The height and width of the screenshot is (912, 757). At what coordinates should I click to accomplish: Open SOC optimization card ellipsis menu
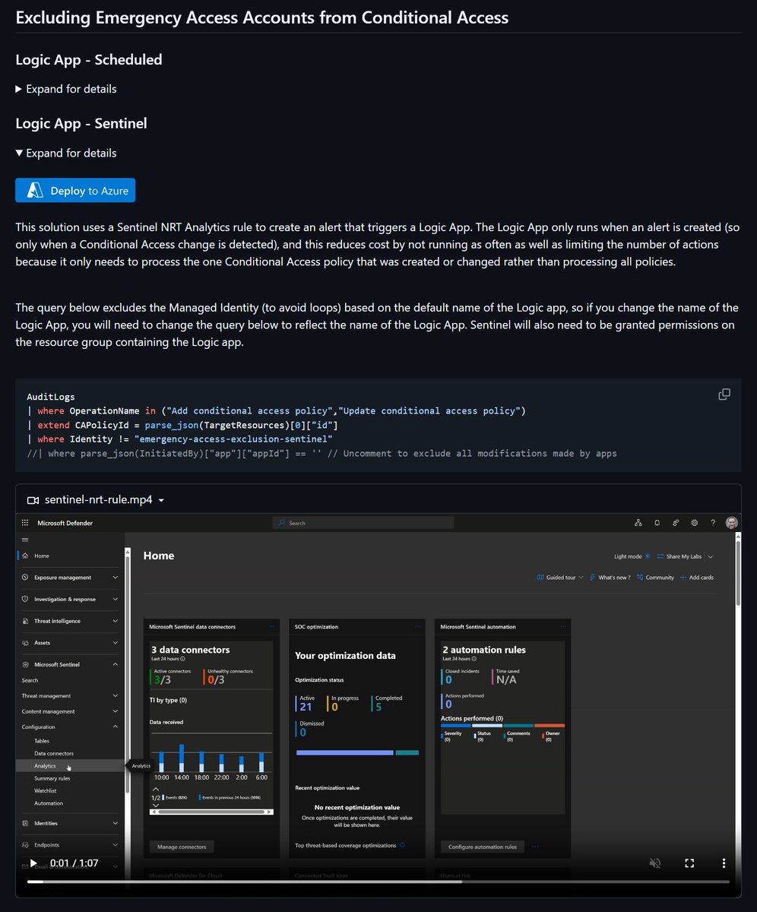(417, 627)
